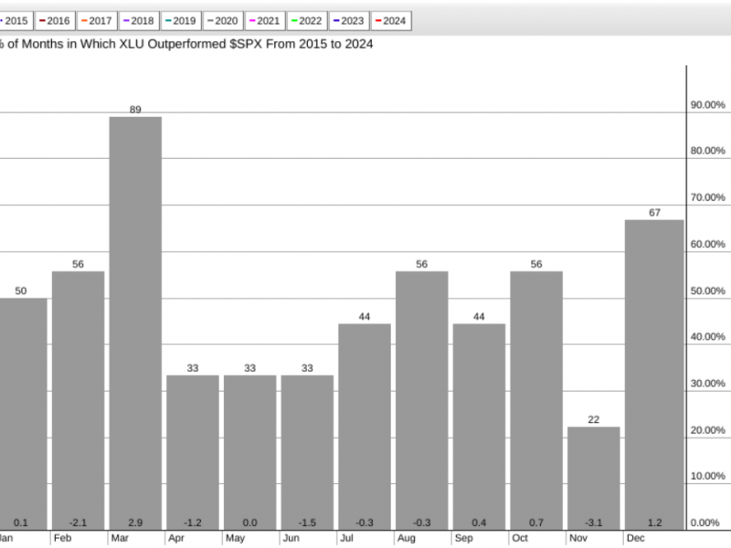Click the 90.00% axis label
This screenshot has width=731, height=548.
[x=707, y=105]
